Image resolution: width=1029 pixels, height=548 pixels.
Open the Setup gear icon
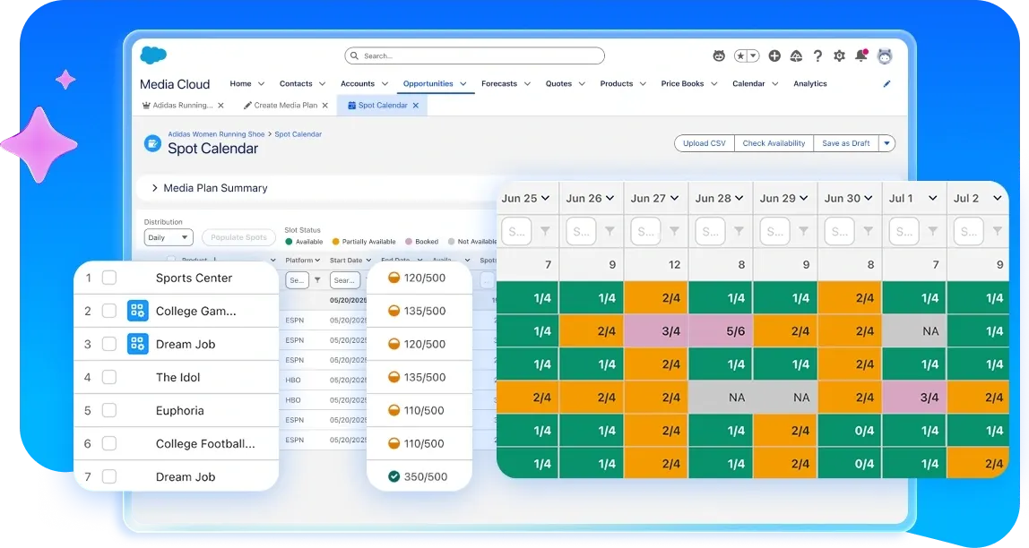coord(839,56)
